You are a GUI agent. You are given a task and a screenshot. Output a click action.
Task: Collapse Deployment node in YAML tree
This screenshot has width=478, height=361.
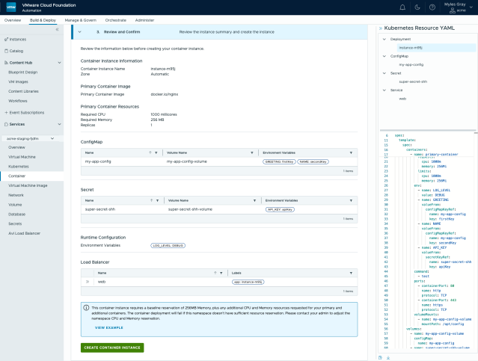(384, 39)
